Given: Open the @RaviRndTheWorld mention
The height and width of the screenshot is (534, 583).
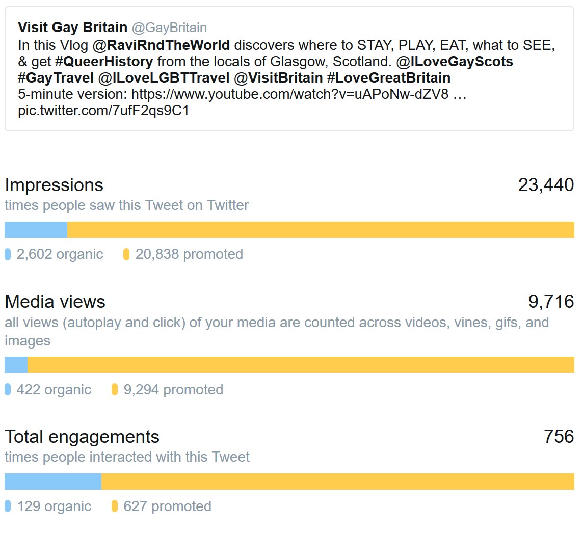Looking at the screenshot, I should click(161, 45).
